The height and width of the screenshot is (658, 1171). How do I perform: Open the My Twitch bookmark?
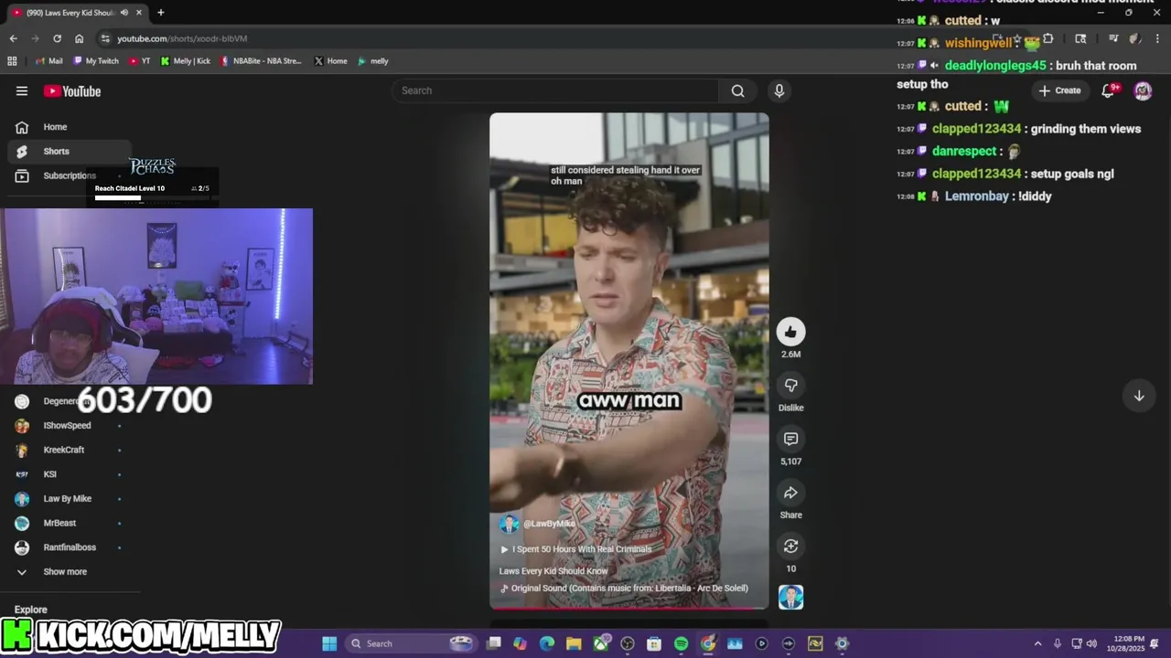[x=96, y=61]
